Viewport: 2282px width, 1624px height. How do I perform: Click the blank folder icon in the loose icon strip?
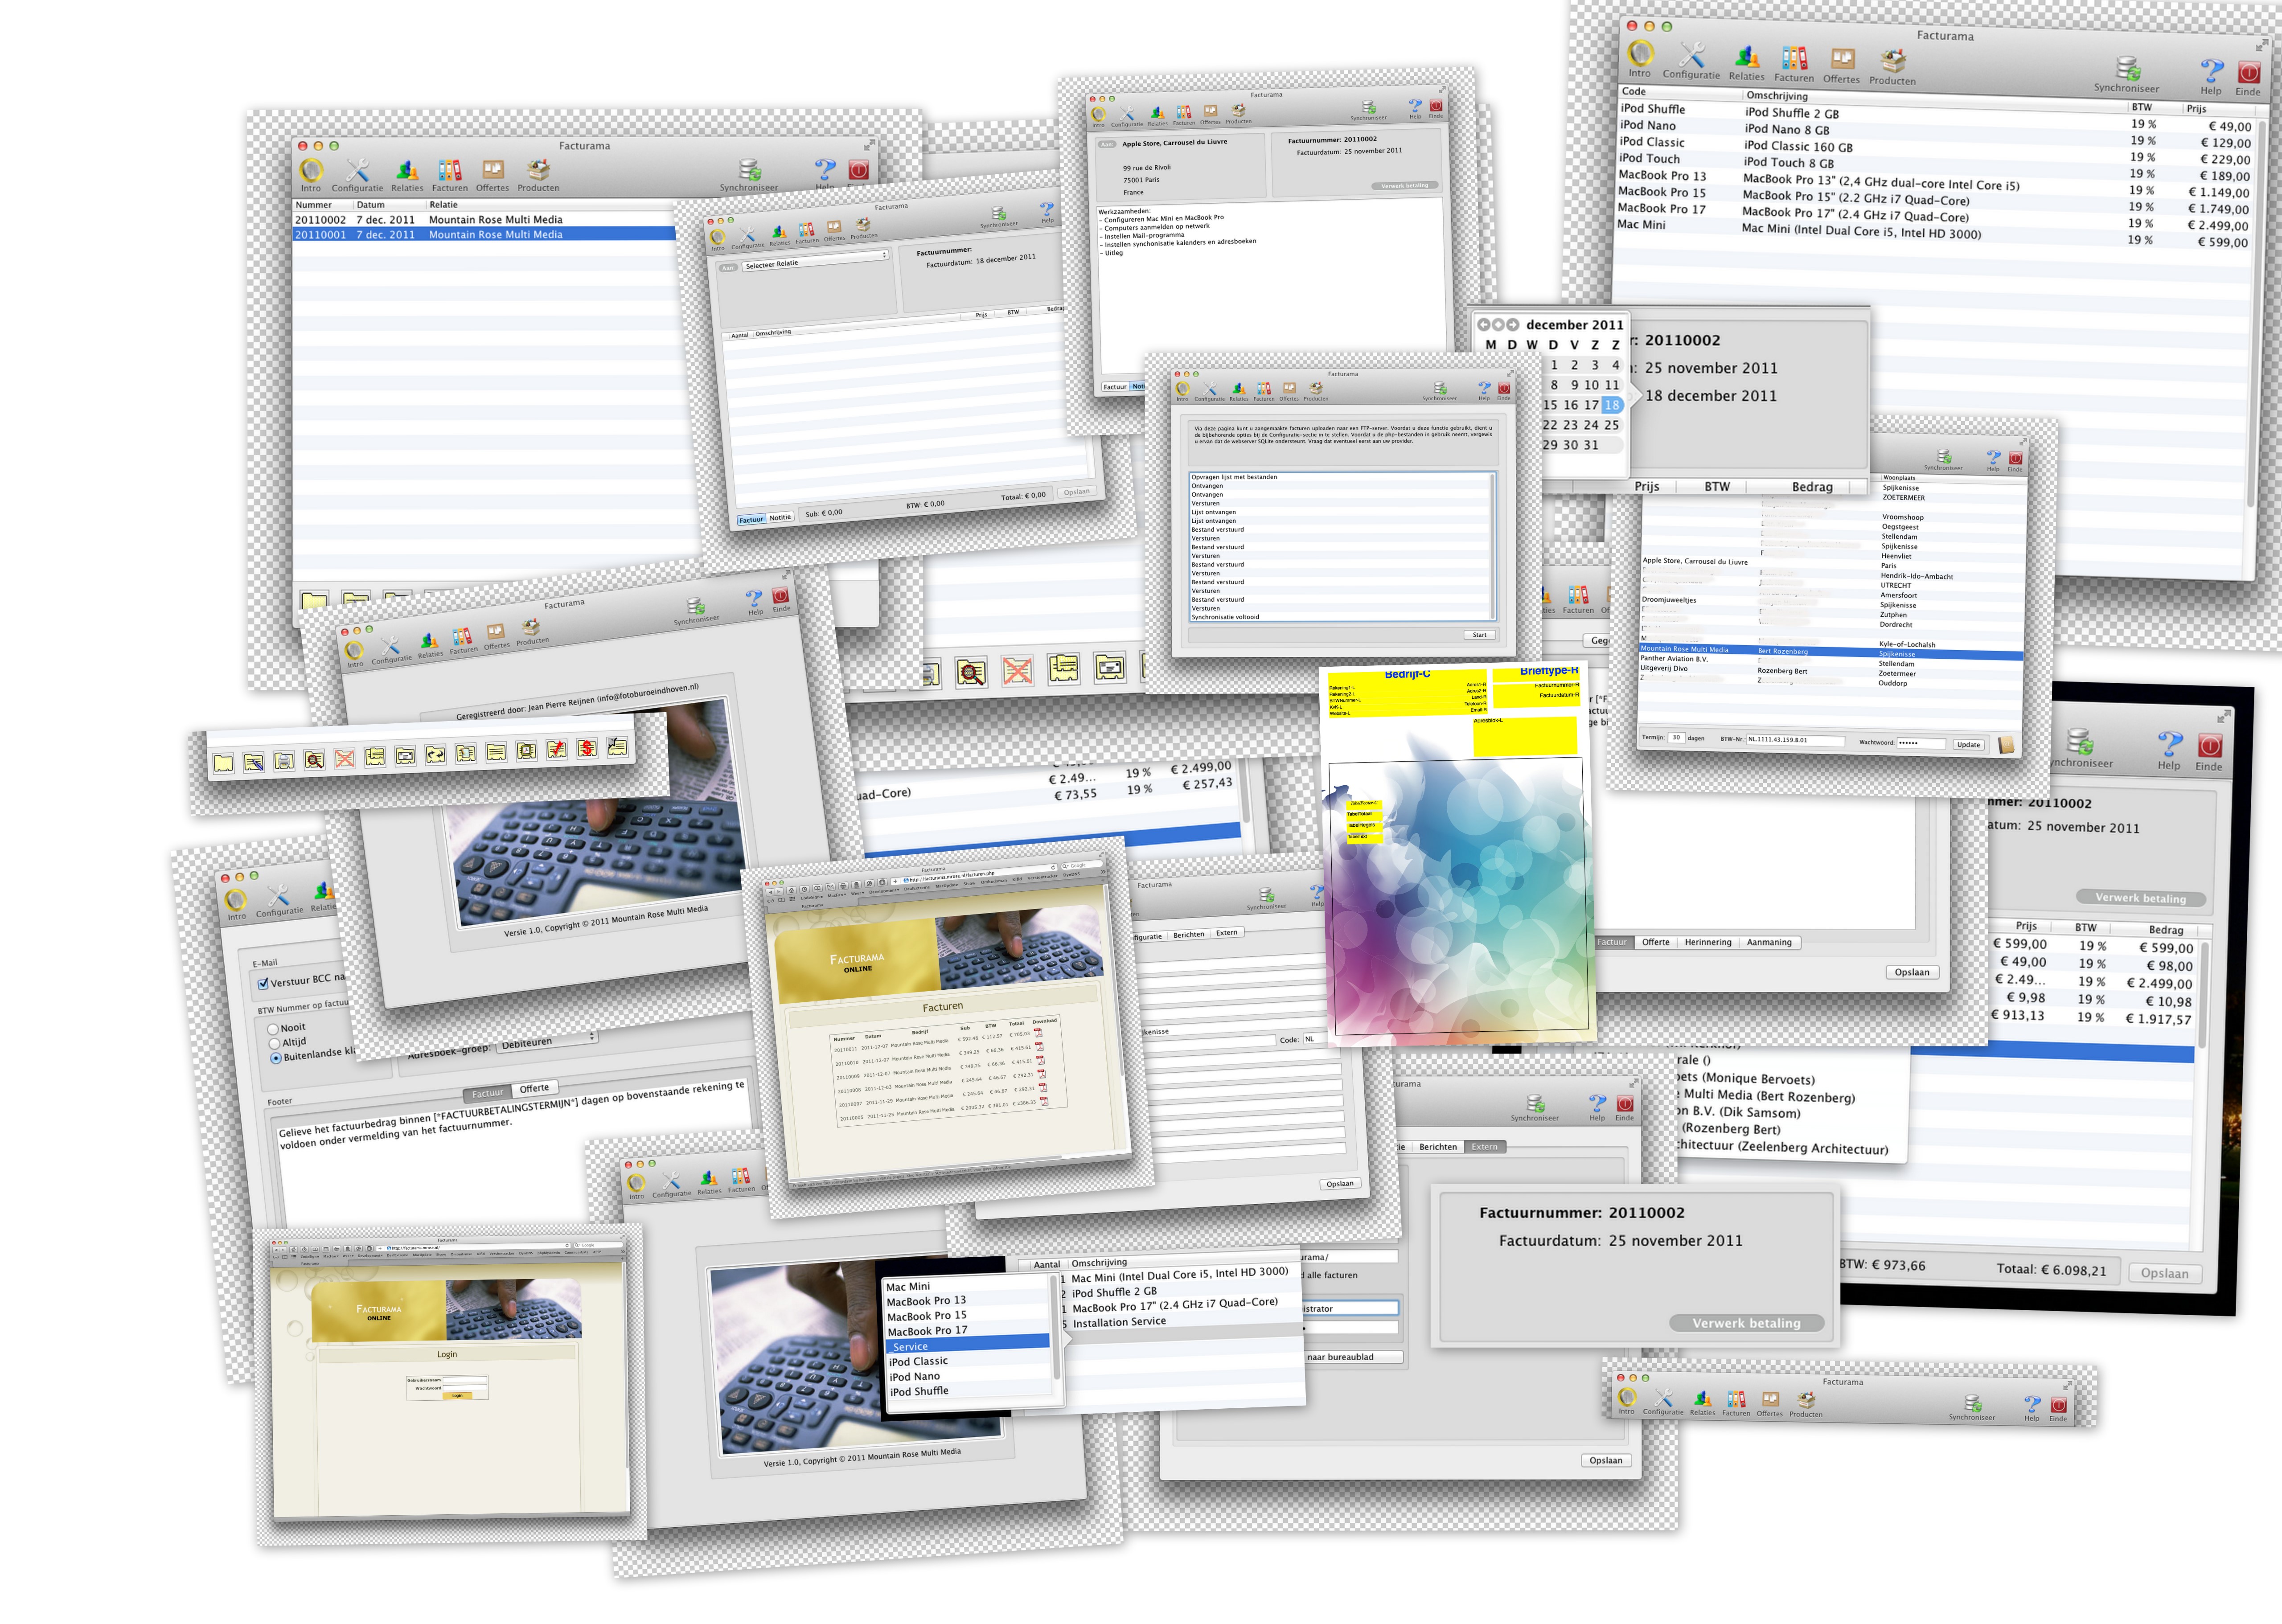224,764
